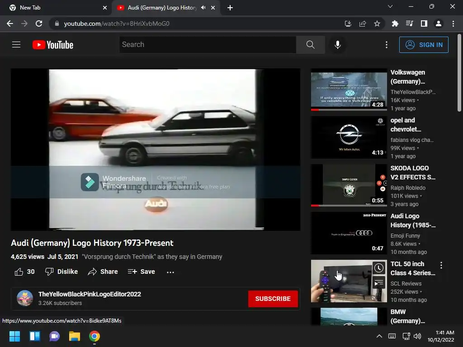
Task: Select the Audi Logo History tab
Action: coord(162,8)
